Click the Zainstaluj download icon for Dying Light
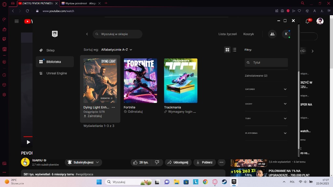333x187 pixels. pyautogui.click(x=85, y=116)
